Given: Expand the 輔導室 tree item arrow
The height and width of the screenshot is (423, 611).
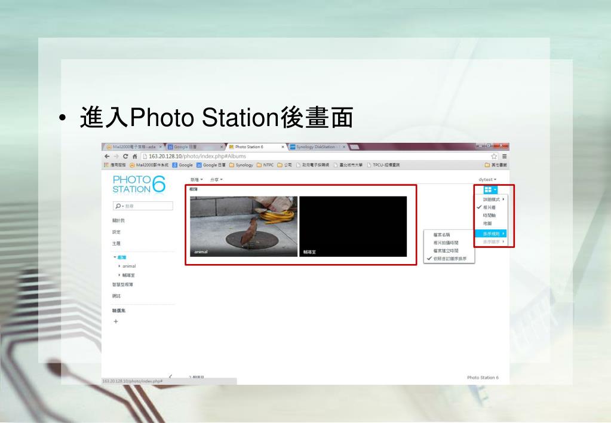Looking at the screenshot, I should pyautogui.click(x=119, y=275).
